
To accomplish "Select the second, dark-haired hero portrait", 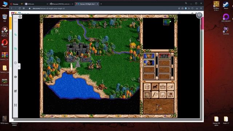I will point(149,63).
